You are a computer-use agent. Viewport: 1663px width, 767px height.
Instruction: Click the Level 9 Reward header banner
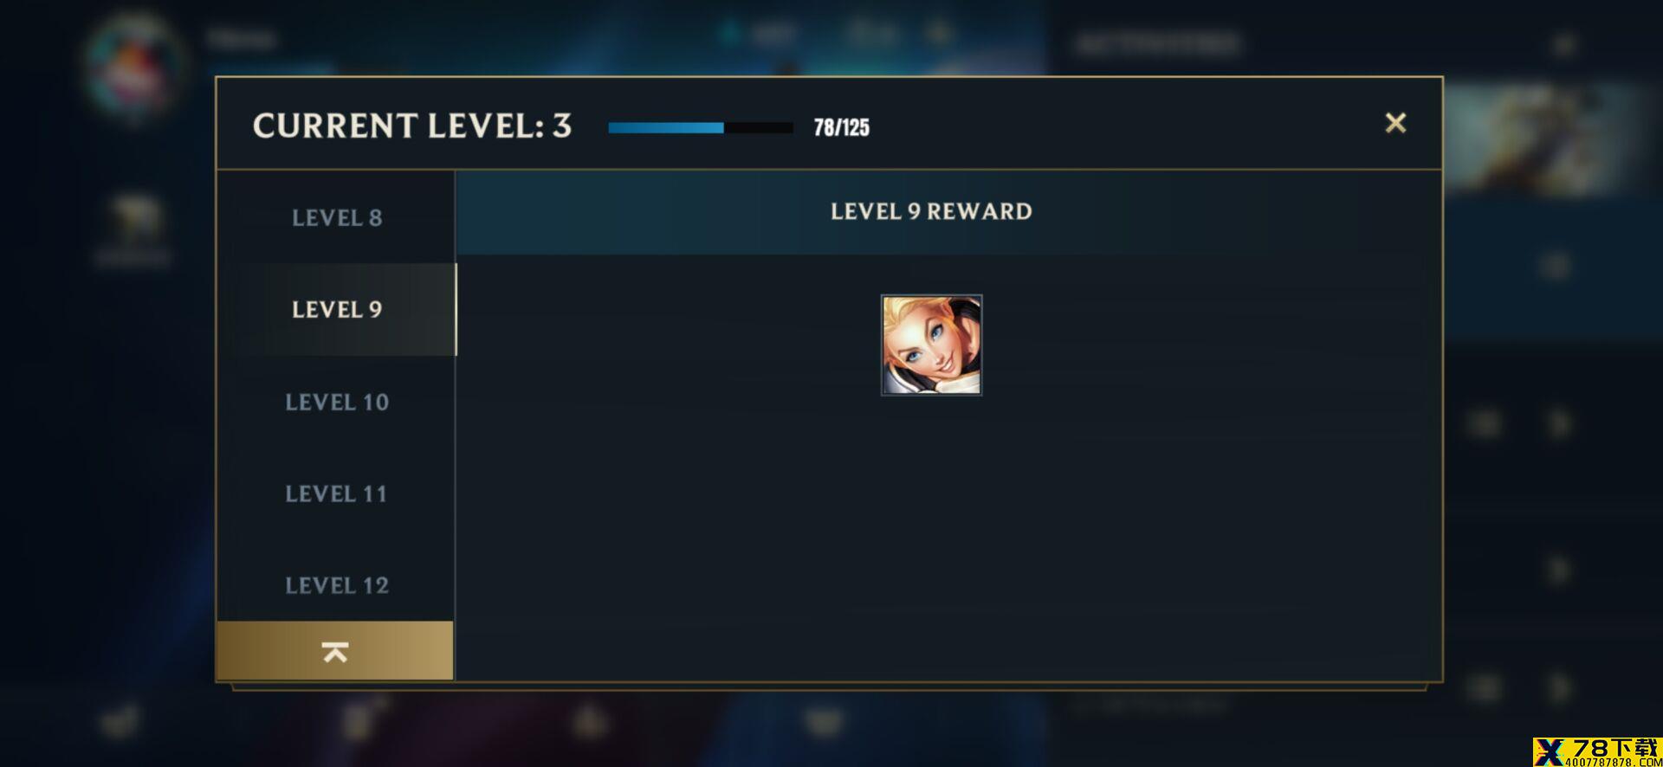[x=931, y=211]
